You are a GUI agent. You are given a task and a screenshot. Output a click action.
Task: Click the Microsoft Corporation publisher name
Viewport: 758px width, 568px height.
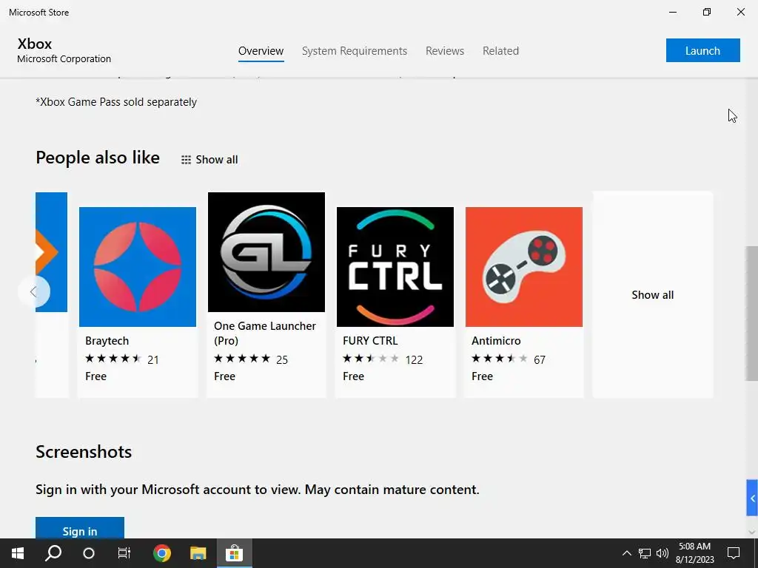[x=64, y=59]
